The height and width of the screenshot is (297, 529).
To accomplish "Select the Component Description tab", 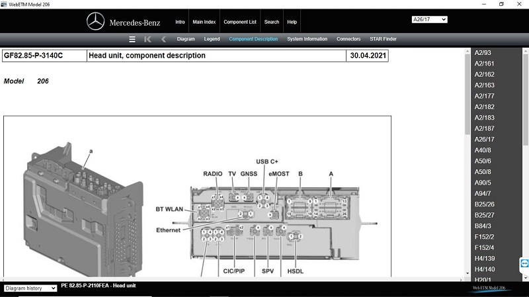I will 253,39.
